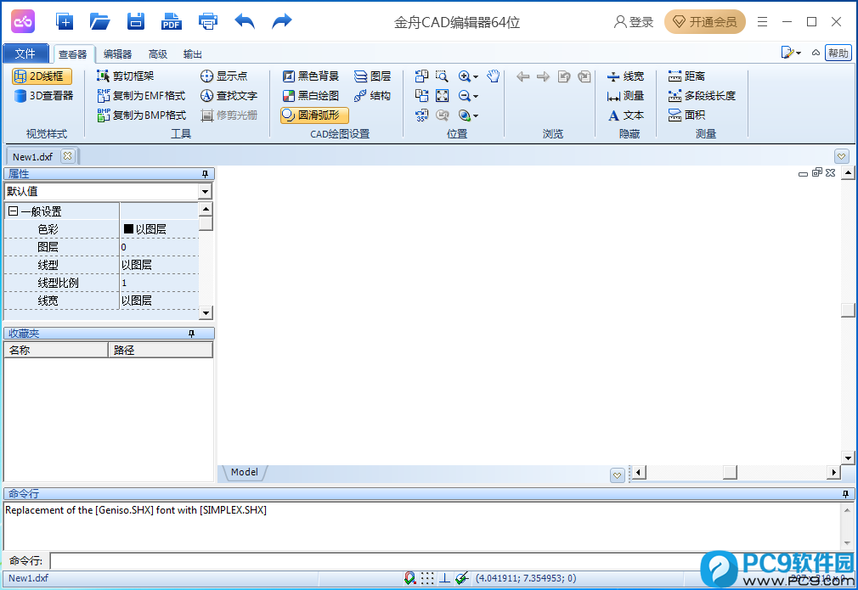Activate the 显示点 show point tool
Viewport: 858px width, 590px height.
click(223, 76)
